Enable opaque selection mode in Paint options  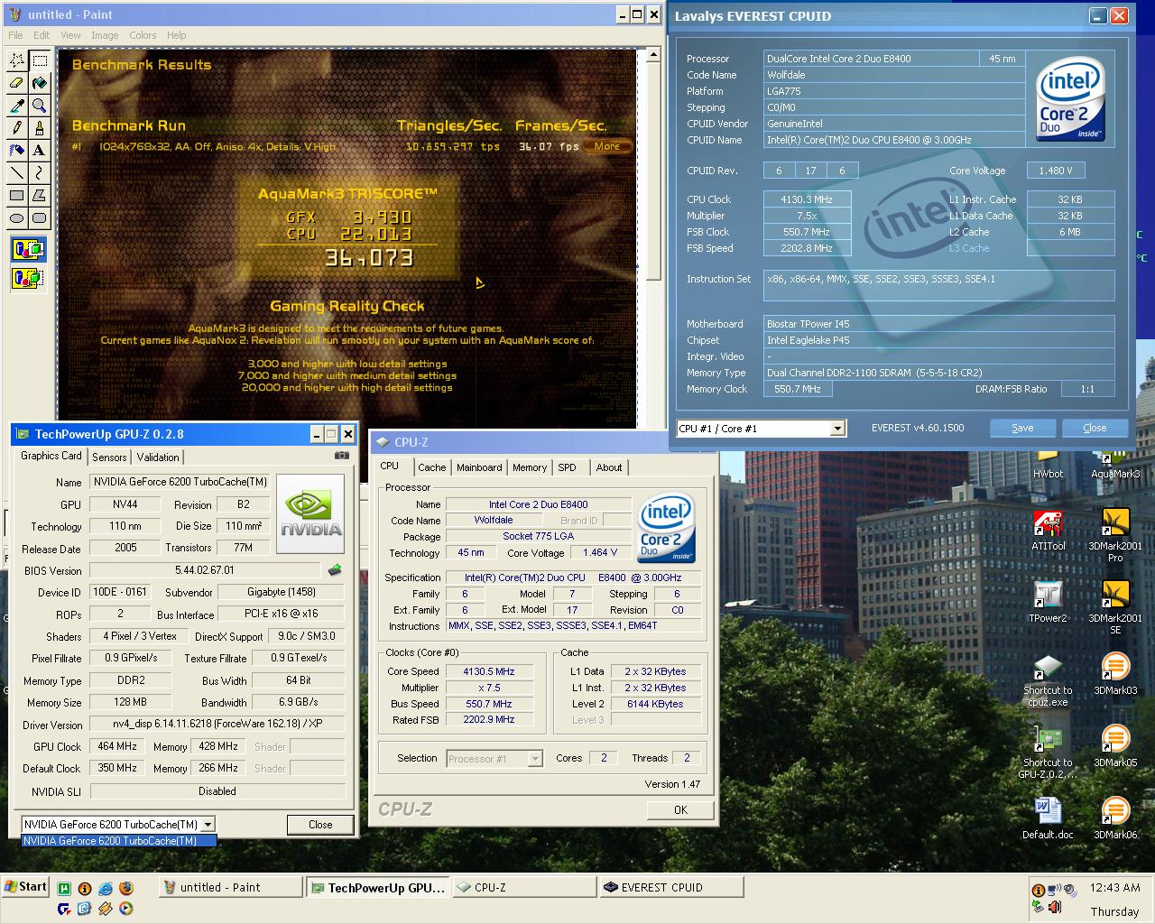[28, 249]
